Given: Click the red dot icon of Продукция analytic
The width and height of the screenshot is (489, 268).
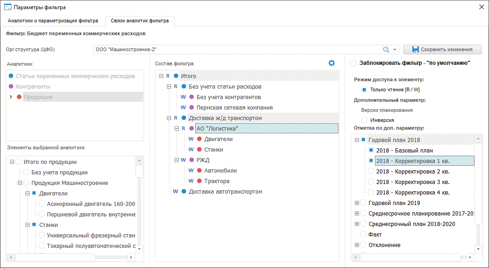Looking at the screenshot, I should [19, 97].
